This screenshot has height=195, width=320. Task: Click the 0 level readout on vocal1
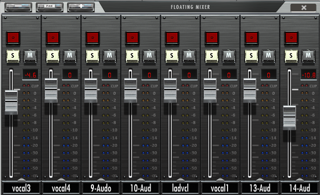(229, 75)
